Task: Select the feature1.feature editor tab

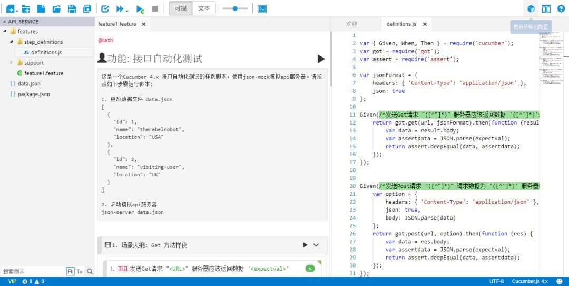Action: [x=117, y=24]
